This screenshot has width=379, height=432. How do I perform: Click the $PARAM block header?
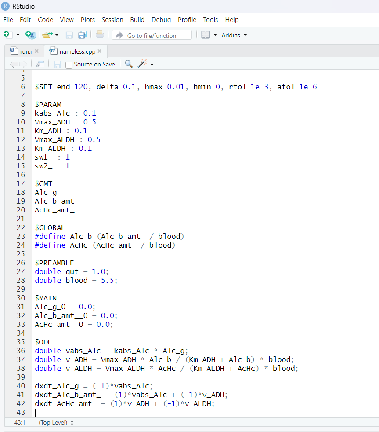coord(48,104)
